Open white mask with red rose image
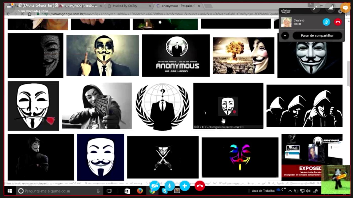353x198 pixels. 33,106
